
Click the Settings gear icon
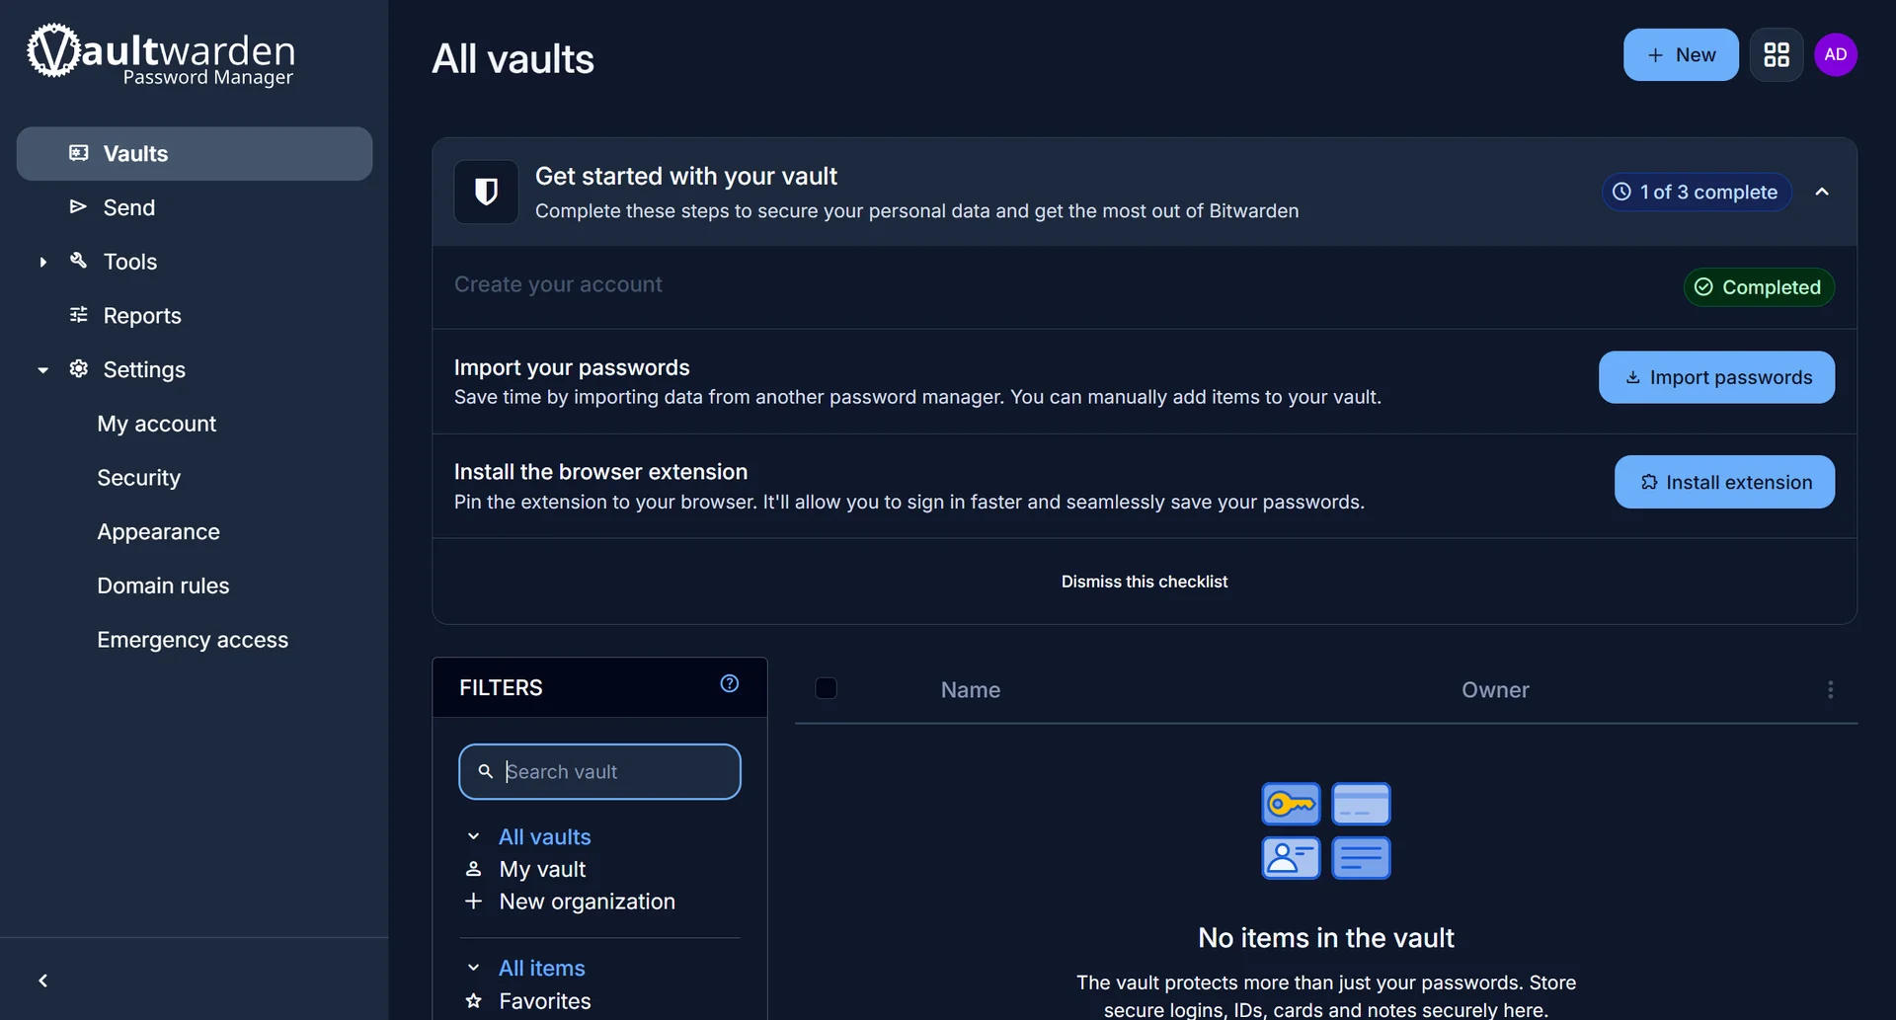coord(79,369)
